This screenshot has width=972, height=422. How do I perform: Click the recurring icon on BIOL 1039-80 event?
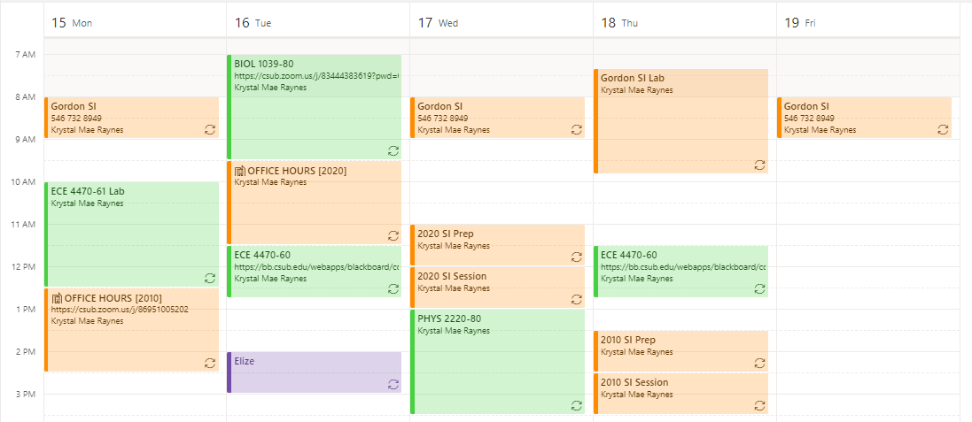[x=393, y=150]
